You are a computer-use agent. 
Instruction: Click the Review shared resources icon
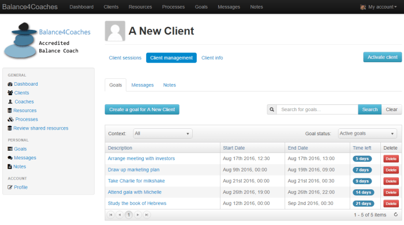tap(10, 128)
